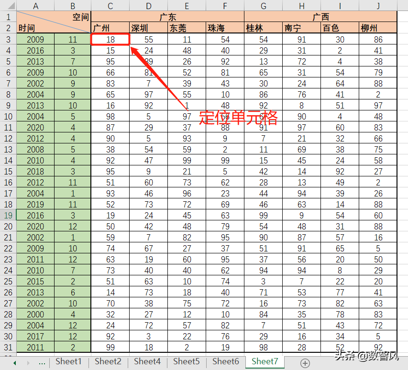Switch to the Sheet1 tab
This screenshot has height=370, width=408.
pyautogui.click(x=68, y=362)
